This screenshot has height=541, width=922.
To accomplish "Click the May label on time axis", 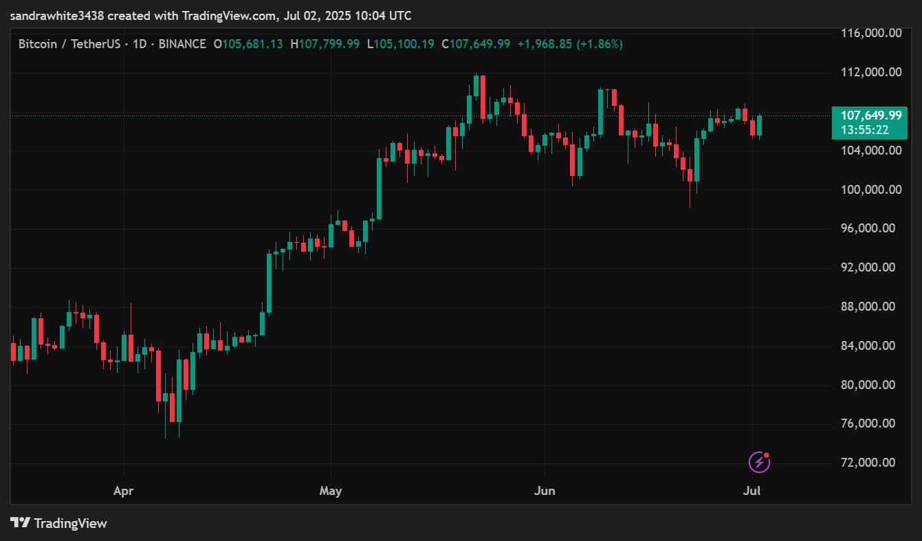I will coord(331,492).
